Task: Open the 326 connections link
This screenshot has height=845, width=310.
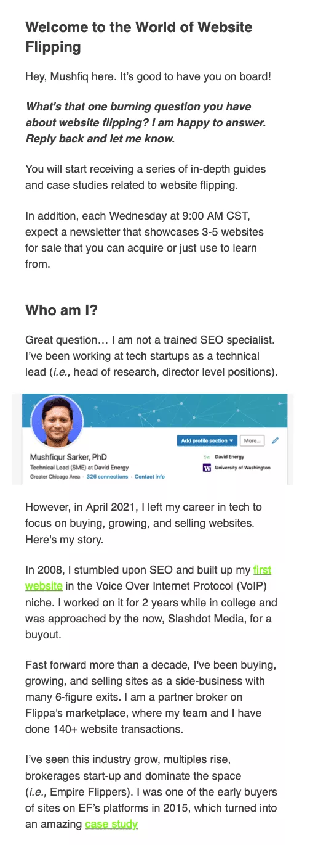Action: [108, 477]
